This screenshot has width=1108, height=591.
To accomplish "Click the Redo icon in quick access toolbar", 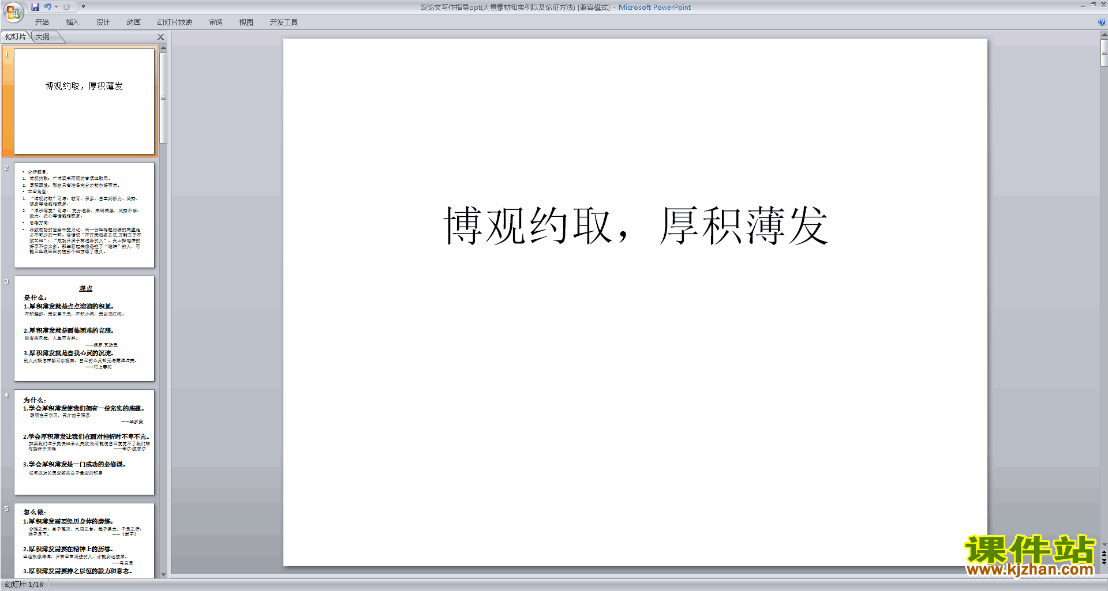I will point(66,7).
